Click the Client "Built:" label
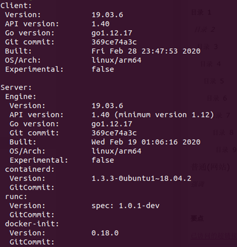The image size is (237, 247). coord(18,51)
